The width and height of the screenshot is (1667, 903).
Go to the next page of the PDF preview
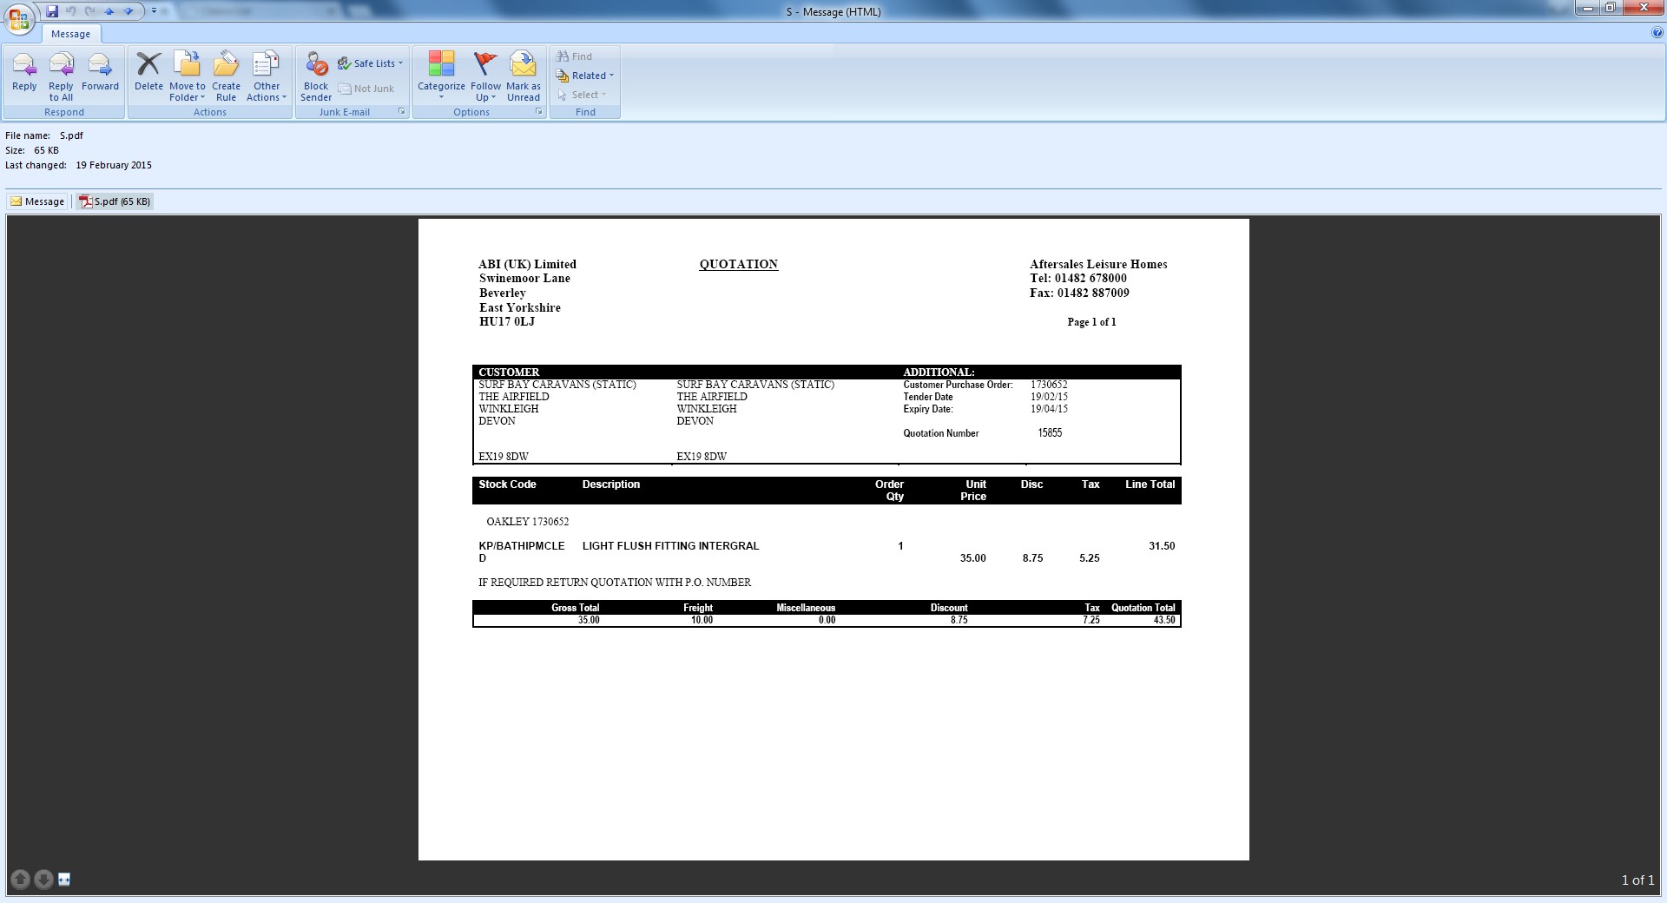click(43, 880)
